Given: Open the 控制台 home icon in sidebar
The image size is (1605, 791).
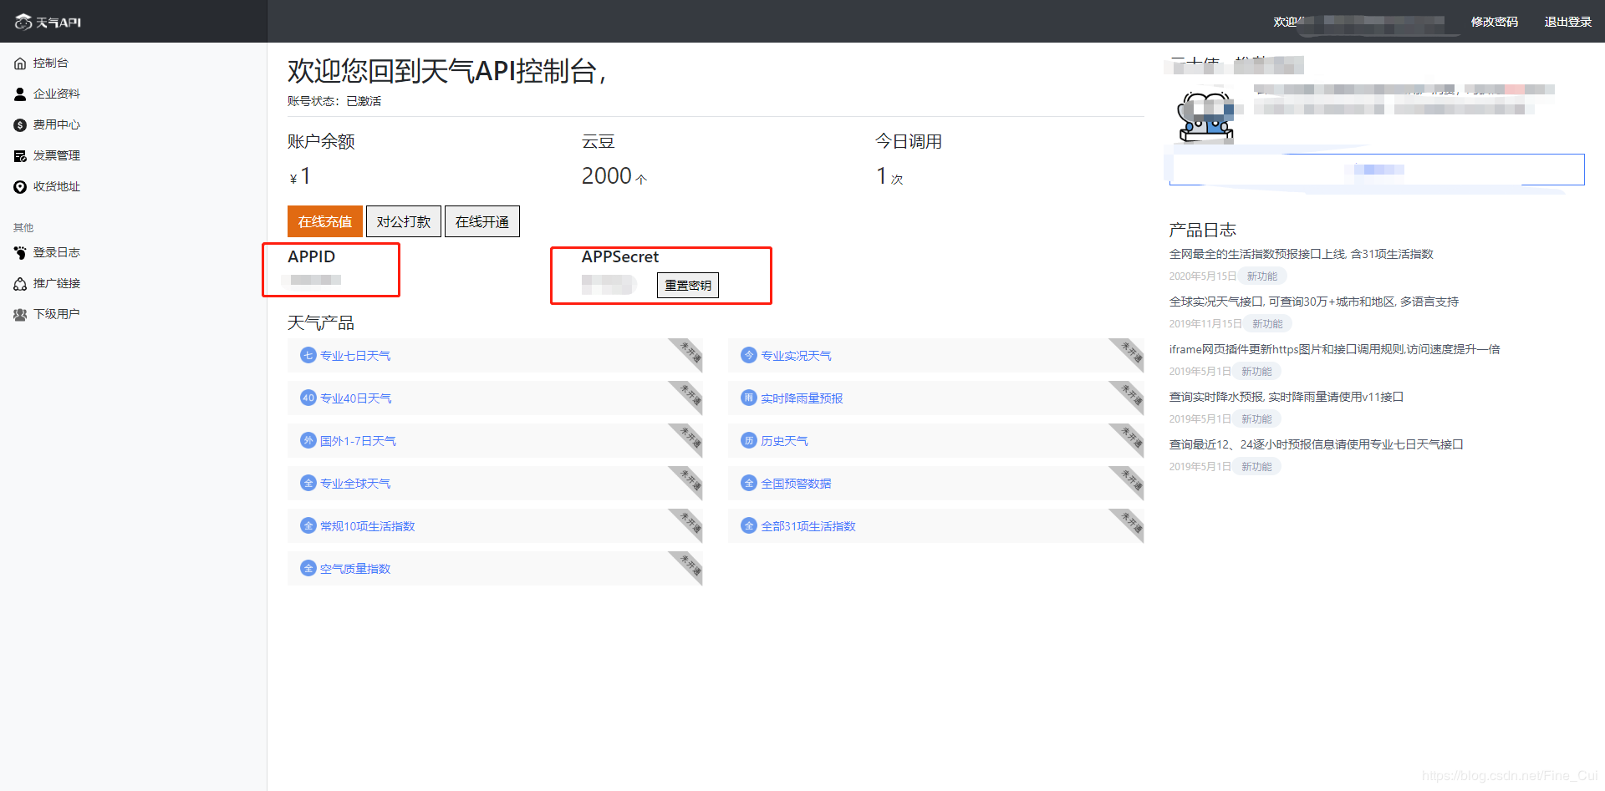Looking at the screenshot, I should (20, 63).
